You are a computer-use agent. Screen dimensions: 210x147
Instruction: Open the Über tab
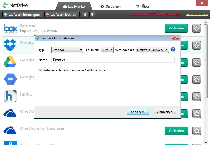[x=143, y=6]
